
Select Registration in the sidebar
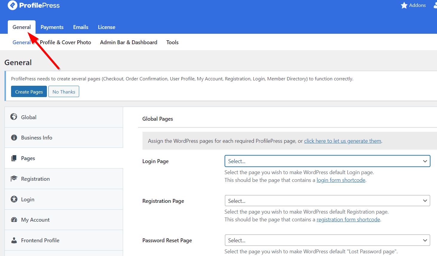pyautogui.click(x=64, y=179)
